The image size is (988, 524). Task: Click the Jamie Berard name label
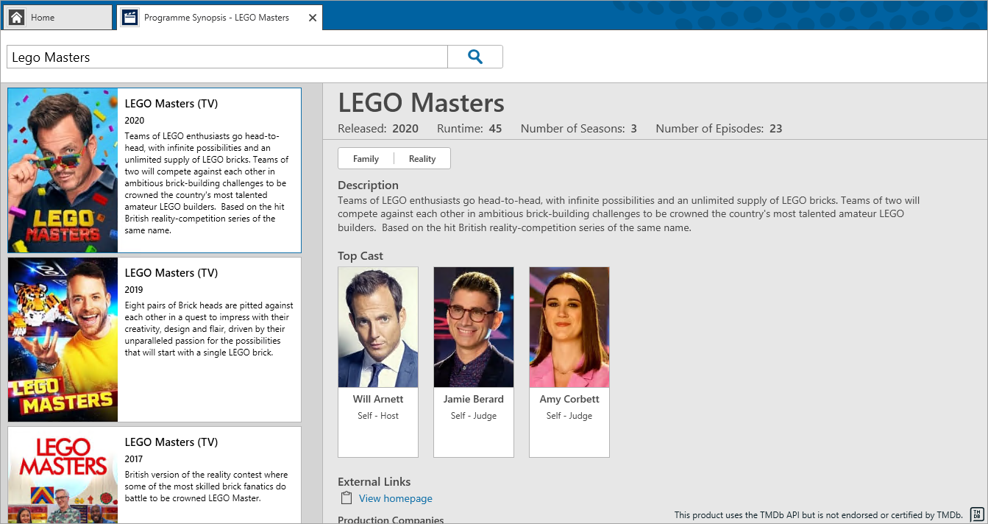[x=474, y=399]
